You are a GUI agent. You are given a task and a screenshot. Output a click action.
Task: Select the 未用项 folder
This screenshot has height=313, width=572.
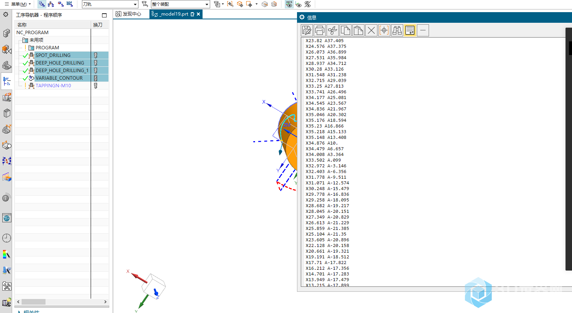point(36,40)
